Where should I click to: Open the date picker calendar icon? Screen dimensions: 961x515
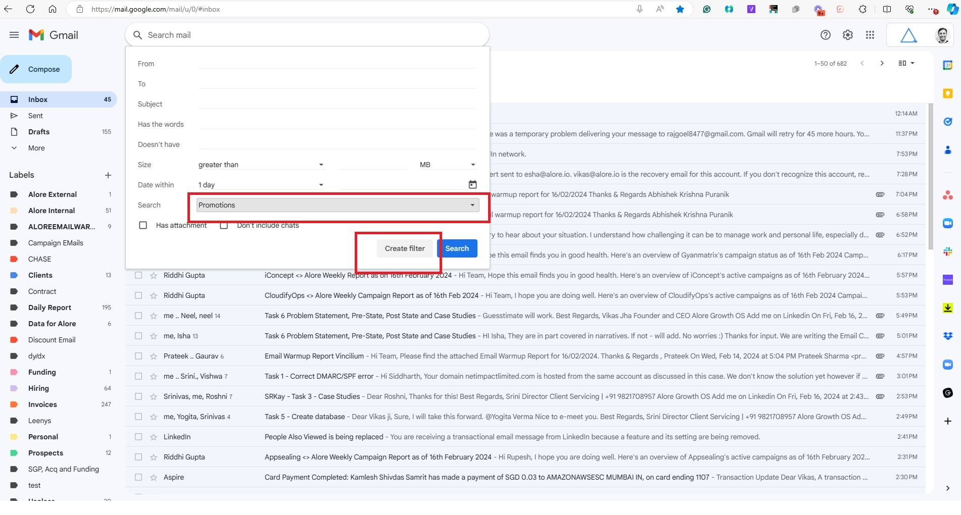tap(472, 184)
